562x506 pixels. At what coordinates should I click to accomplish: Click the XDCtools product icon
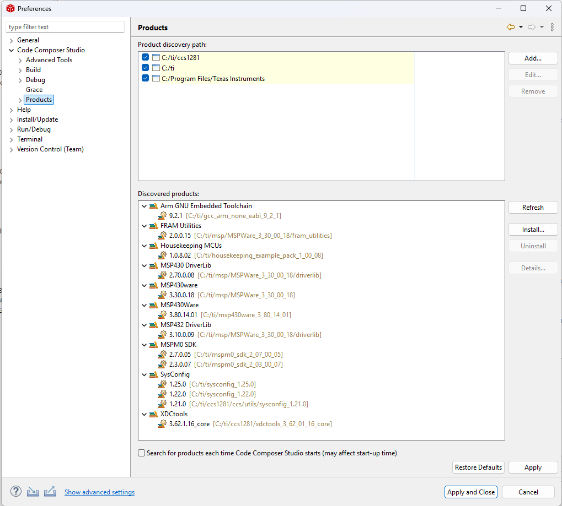pos(153,414)
